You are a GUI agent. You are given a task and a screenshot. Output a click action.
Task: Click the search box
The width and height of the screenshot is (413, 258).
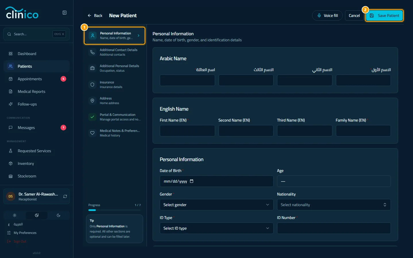point(36,34)
